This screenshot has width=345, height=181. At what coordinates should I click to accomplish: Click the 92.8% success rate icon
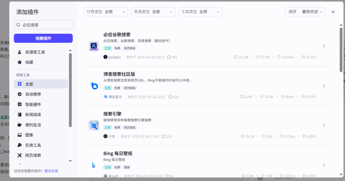click(x=303, y=57)
